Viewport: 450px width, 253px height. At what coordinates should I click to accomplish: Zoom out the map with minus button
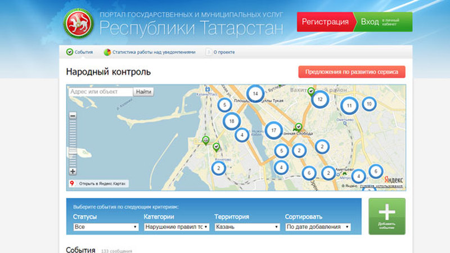pyautogui.click(x=73, y=116)
